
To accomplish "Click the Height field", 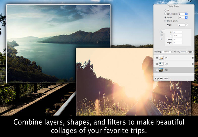I will pyautogui.click(x=178, y=43).
